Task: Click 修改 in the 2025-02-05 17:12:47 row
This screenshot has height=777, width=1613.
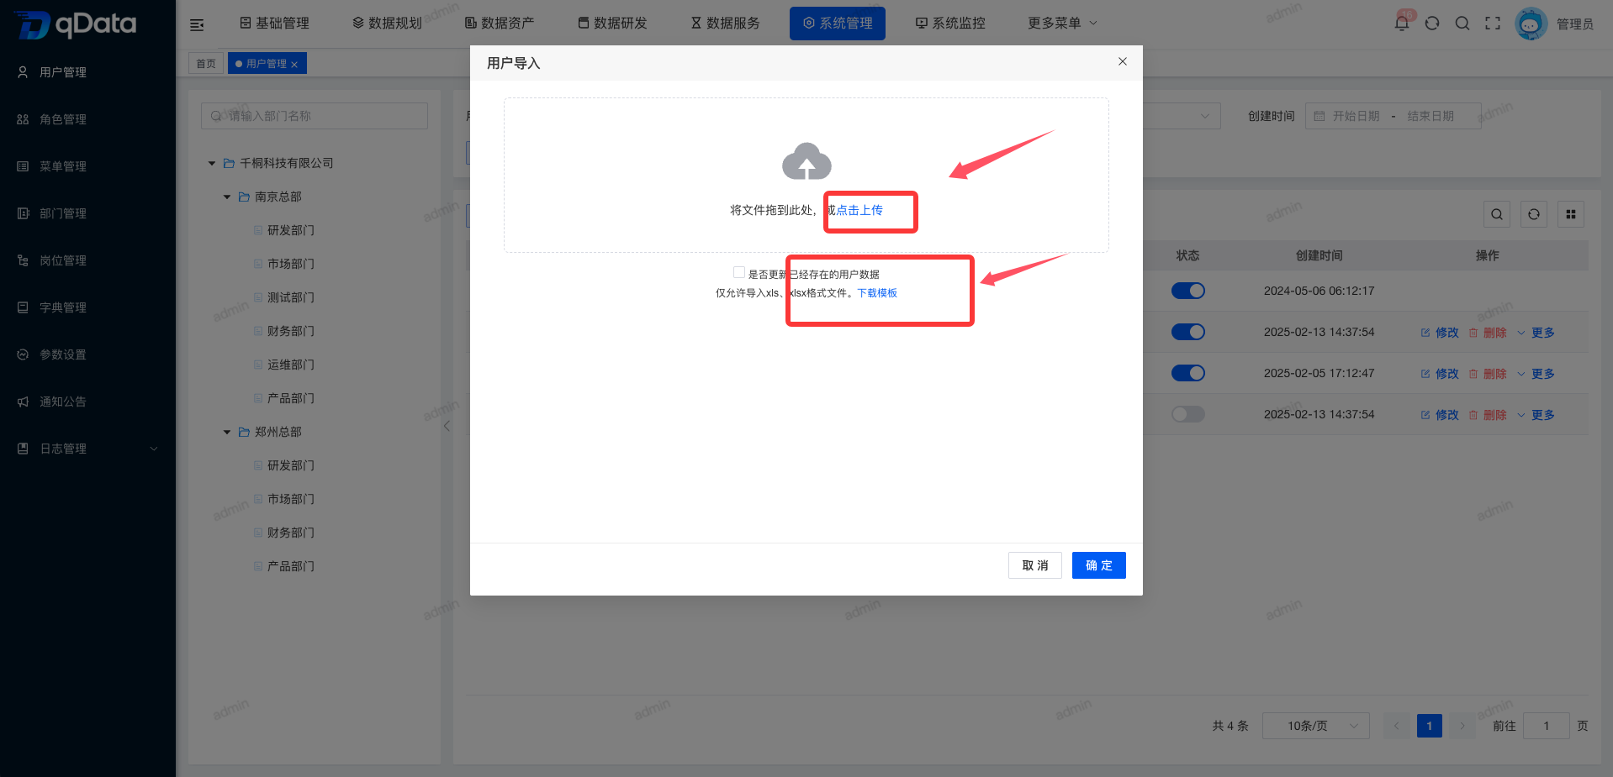Action: [1440, 373]
